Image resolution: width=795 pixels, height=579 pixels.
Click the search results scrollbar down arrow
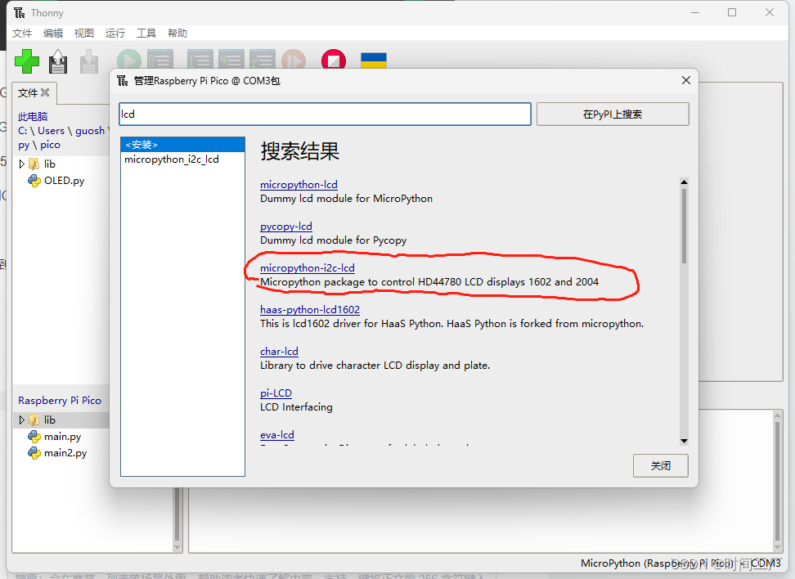click(684, 441)
